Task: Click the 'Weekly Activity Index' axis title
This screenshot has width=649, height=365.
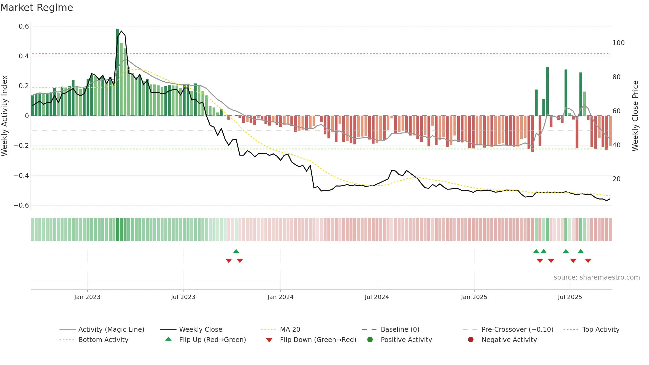Action: tap(5, 116)
